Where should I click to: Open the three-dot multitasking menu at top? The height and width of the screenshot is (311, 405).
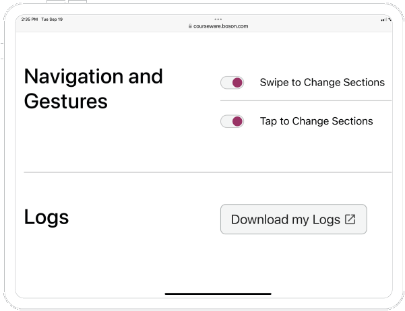tap(218, 19)
